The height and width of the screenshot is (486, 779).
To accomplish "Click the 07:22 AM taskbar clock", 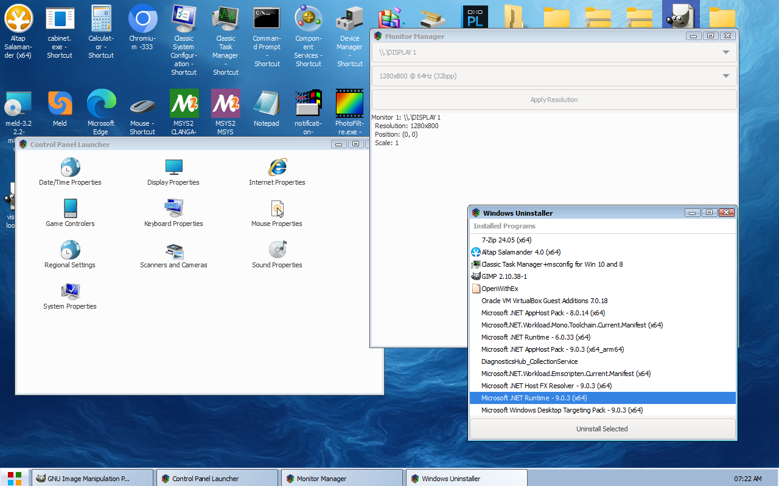I will (x=747, y=479).
